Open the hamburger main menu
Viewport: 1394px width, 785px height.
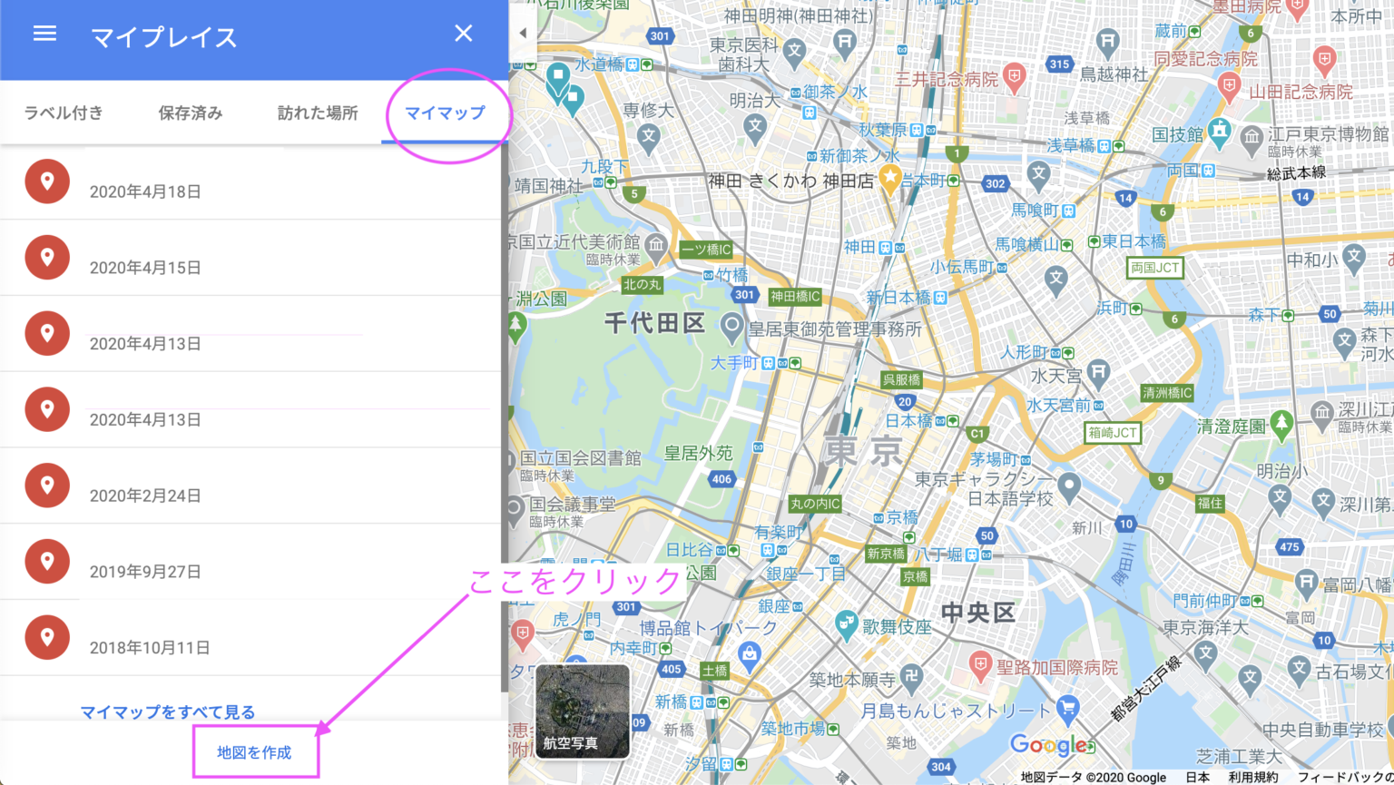44,34
